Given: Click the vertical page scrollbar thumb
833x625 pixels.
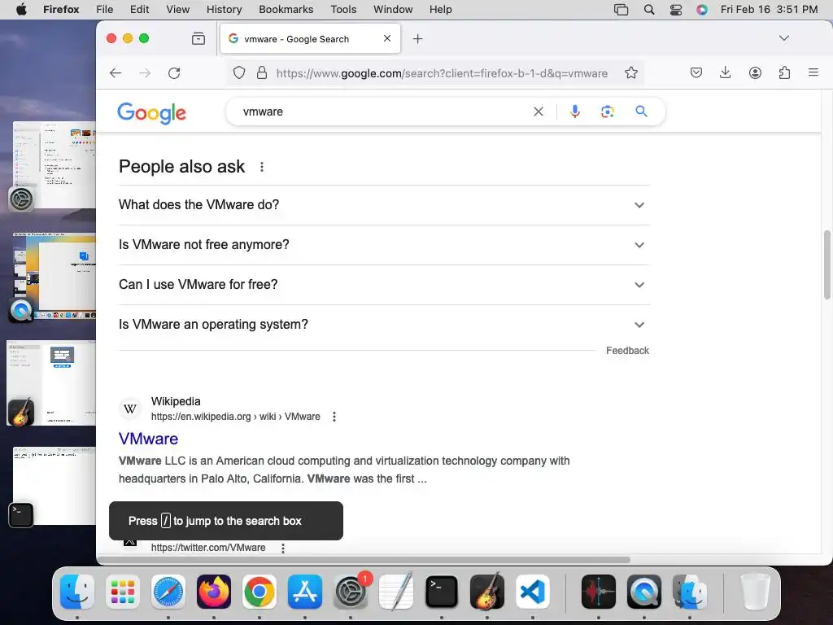Looking at the screenshot, I should [x=826, y=264].
